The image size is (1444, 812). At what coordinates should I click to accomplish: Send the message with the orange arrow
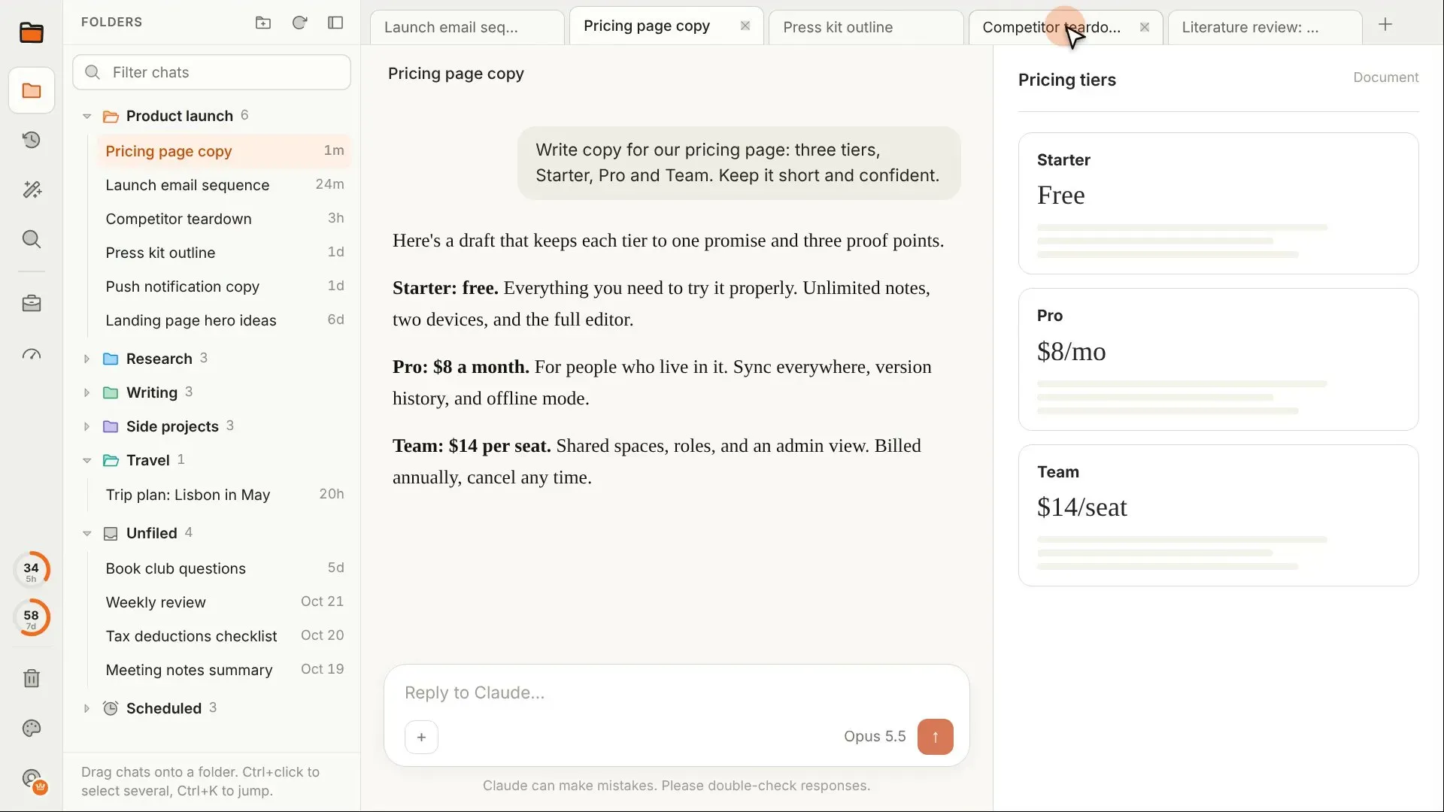tap(935, 737)
